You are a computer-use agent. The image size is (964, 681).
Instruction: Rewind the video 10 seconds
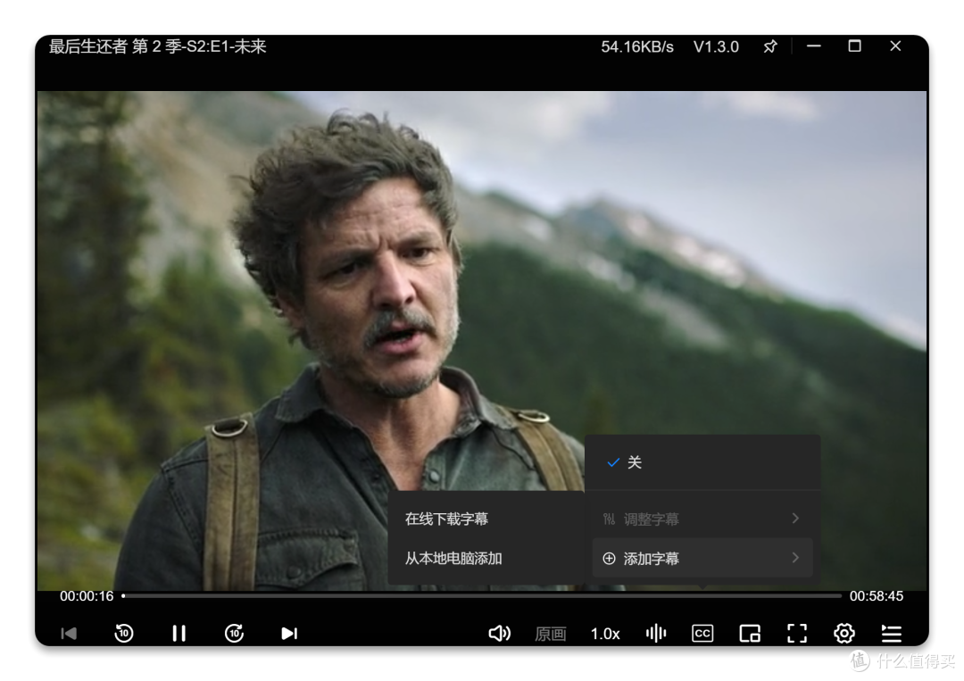[x=123, y=633]
